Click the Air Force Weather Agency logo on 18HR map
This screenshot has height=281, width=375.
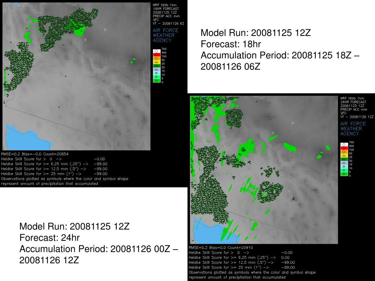click(x=166, y=35)
